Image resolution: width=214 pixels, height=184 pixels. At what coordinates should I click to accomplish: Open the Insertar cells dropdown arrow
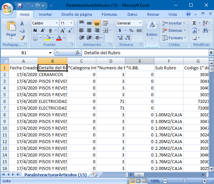click(184, 23)
